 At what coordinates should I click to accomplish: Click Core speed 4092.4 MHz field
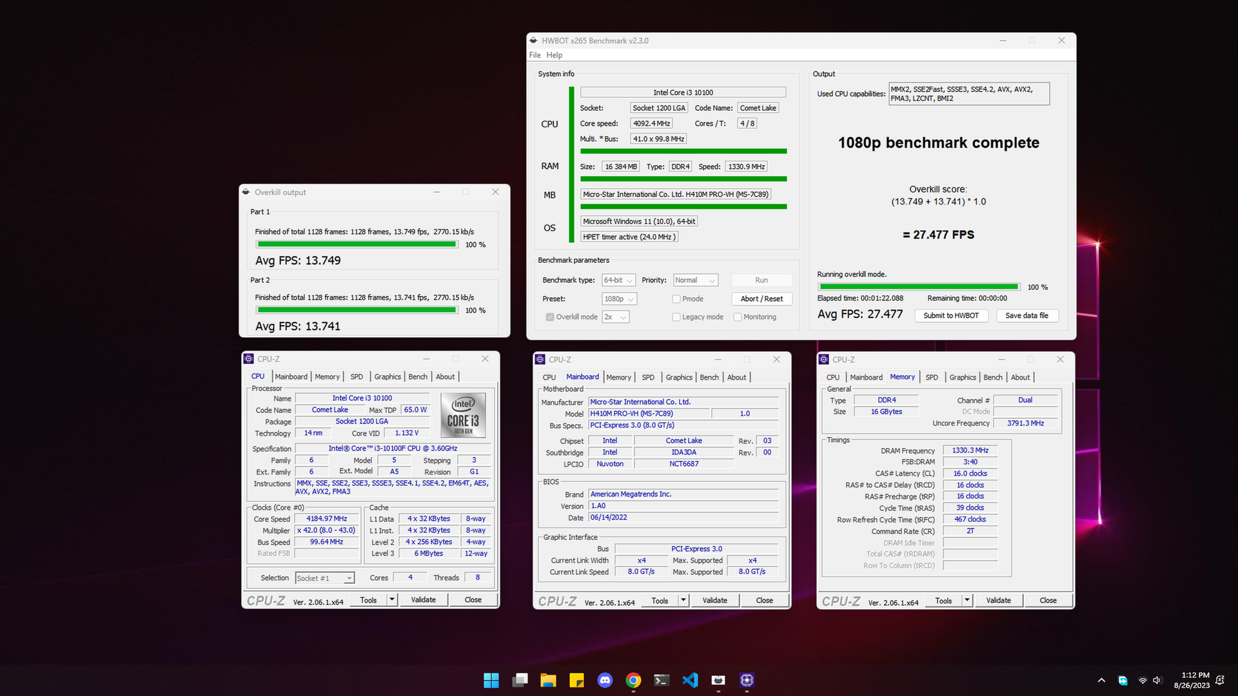point(651,124)
